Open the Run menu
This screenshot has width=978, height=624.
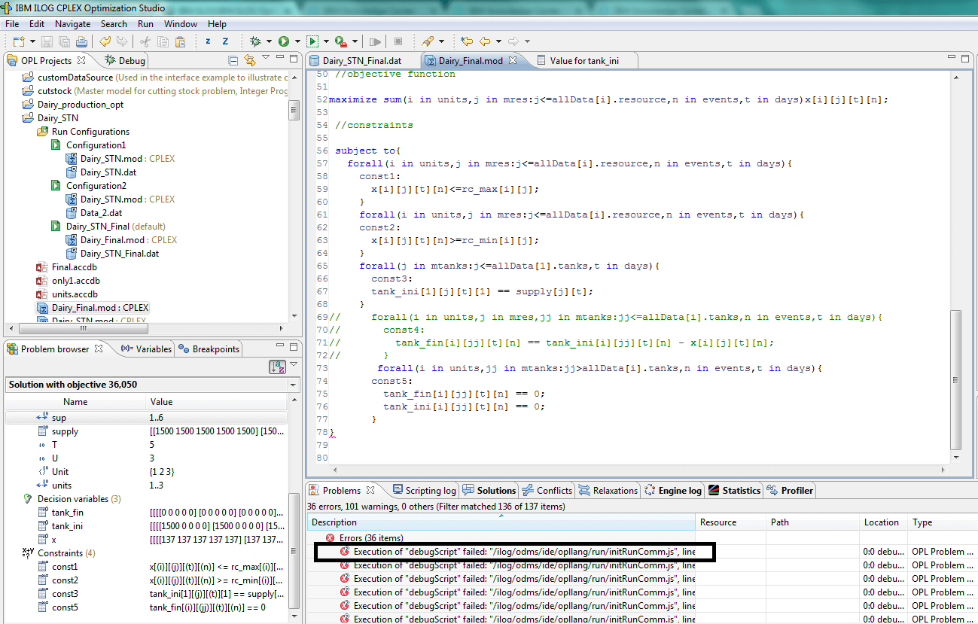[145, 24]
